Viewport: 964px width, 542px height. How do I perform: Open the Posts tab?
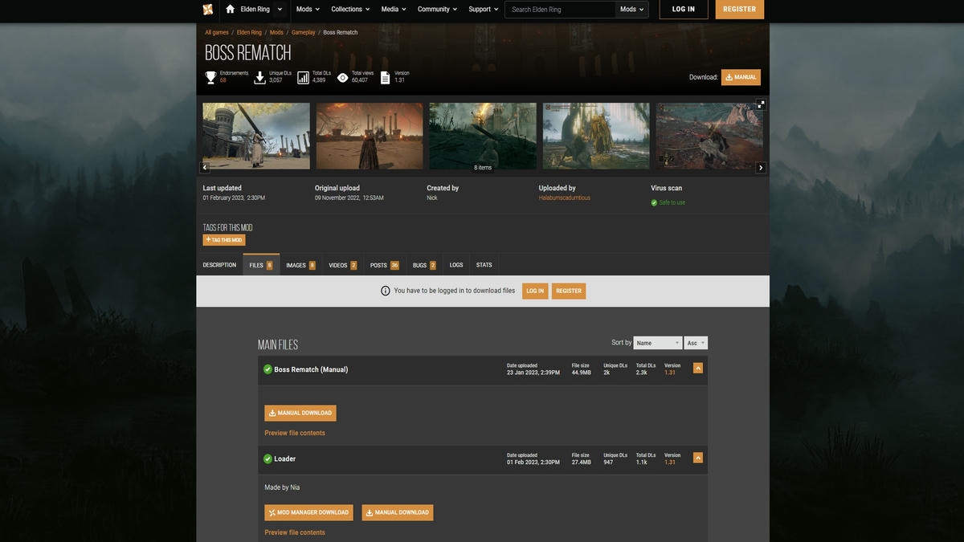click(384, 265)
